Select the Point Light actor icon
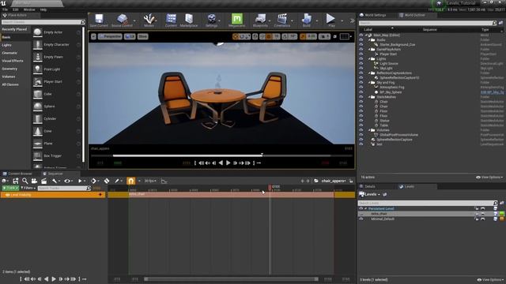Viewport: 506px width, 284px height. [x=37, y=69]
